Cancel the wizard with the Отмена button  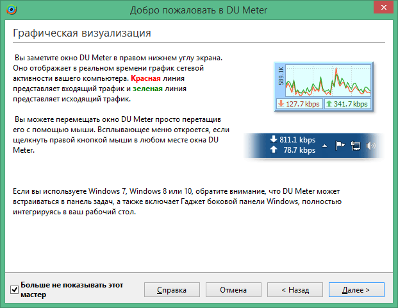[x=233, y=289]
